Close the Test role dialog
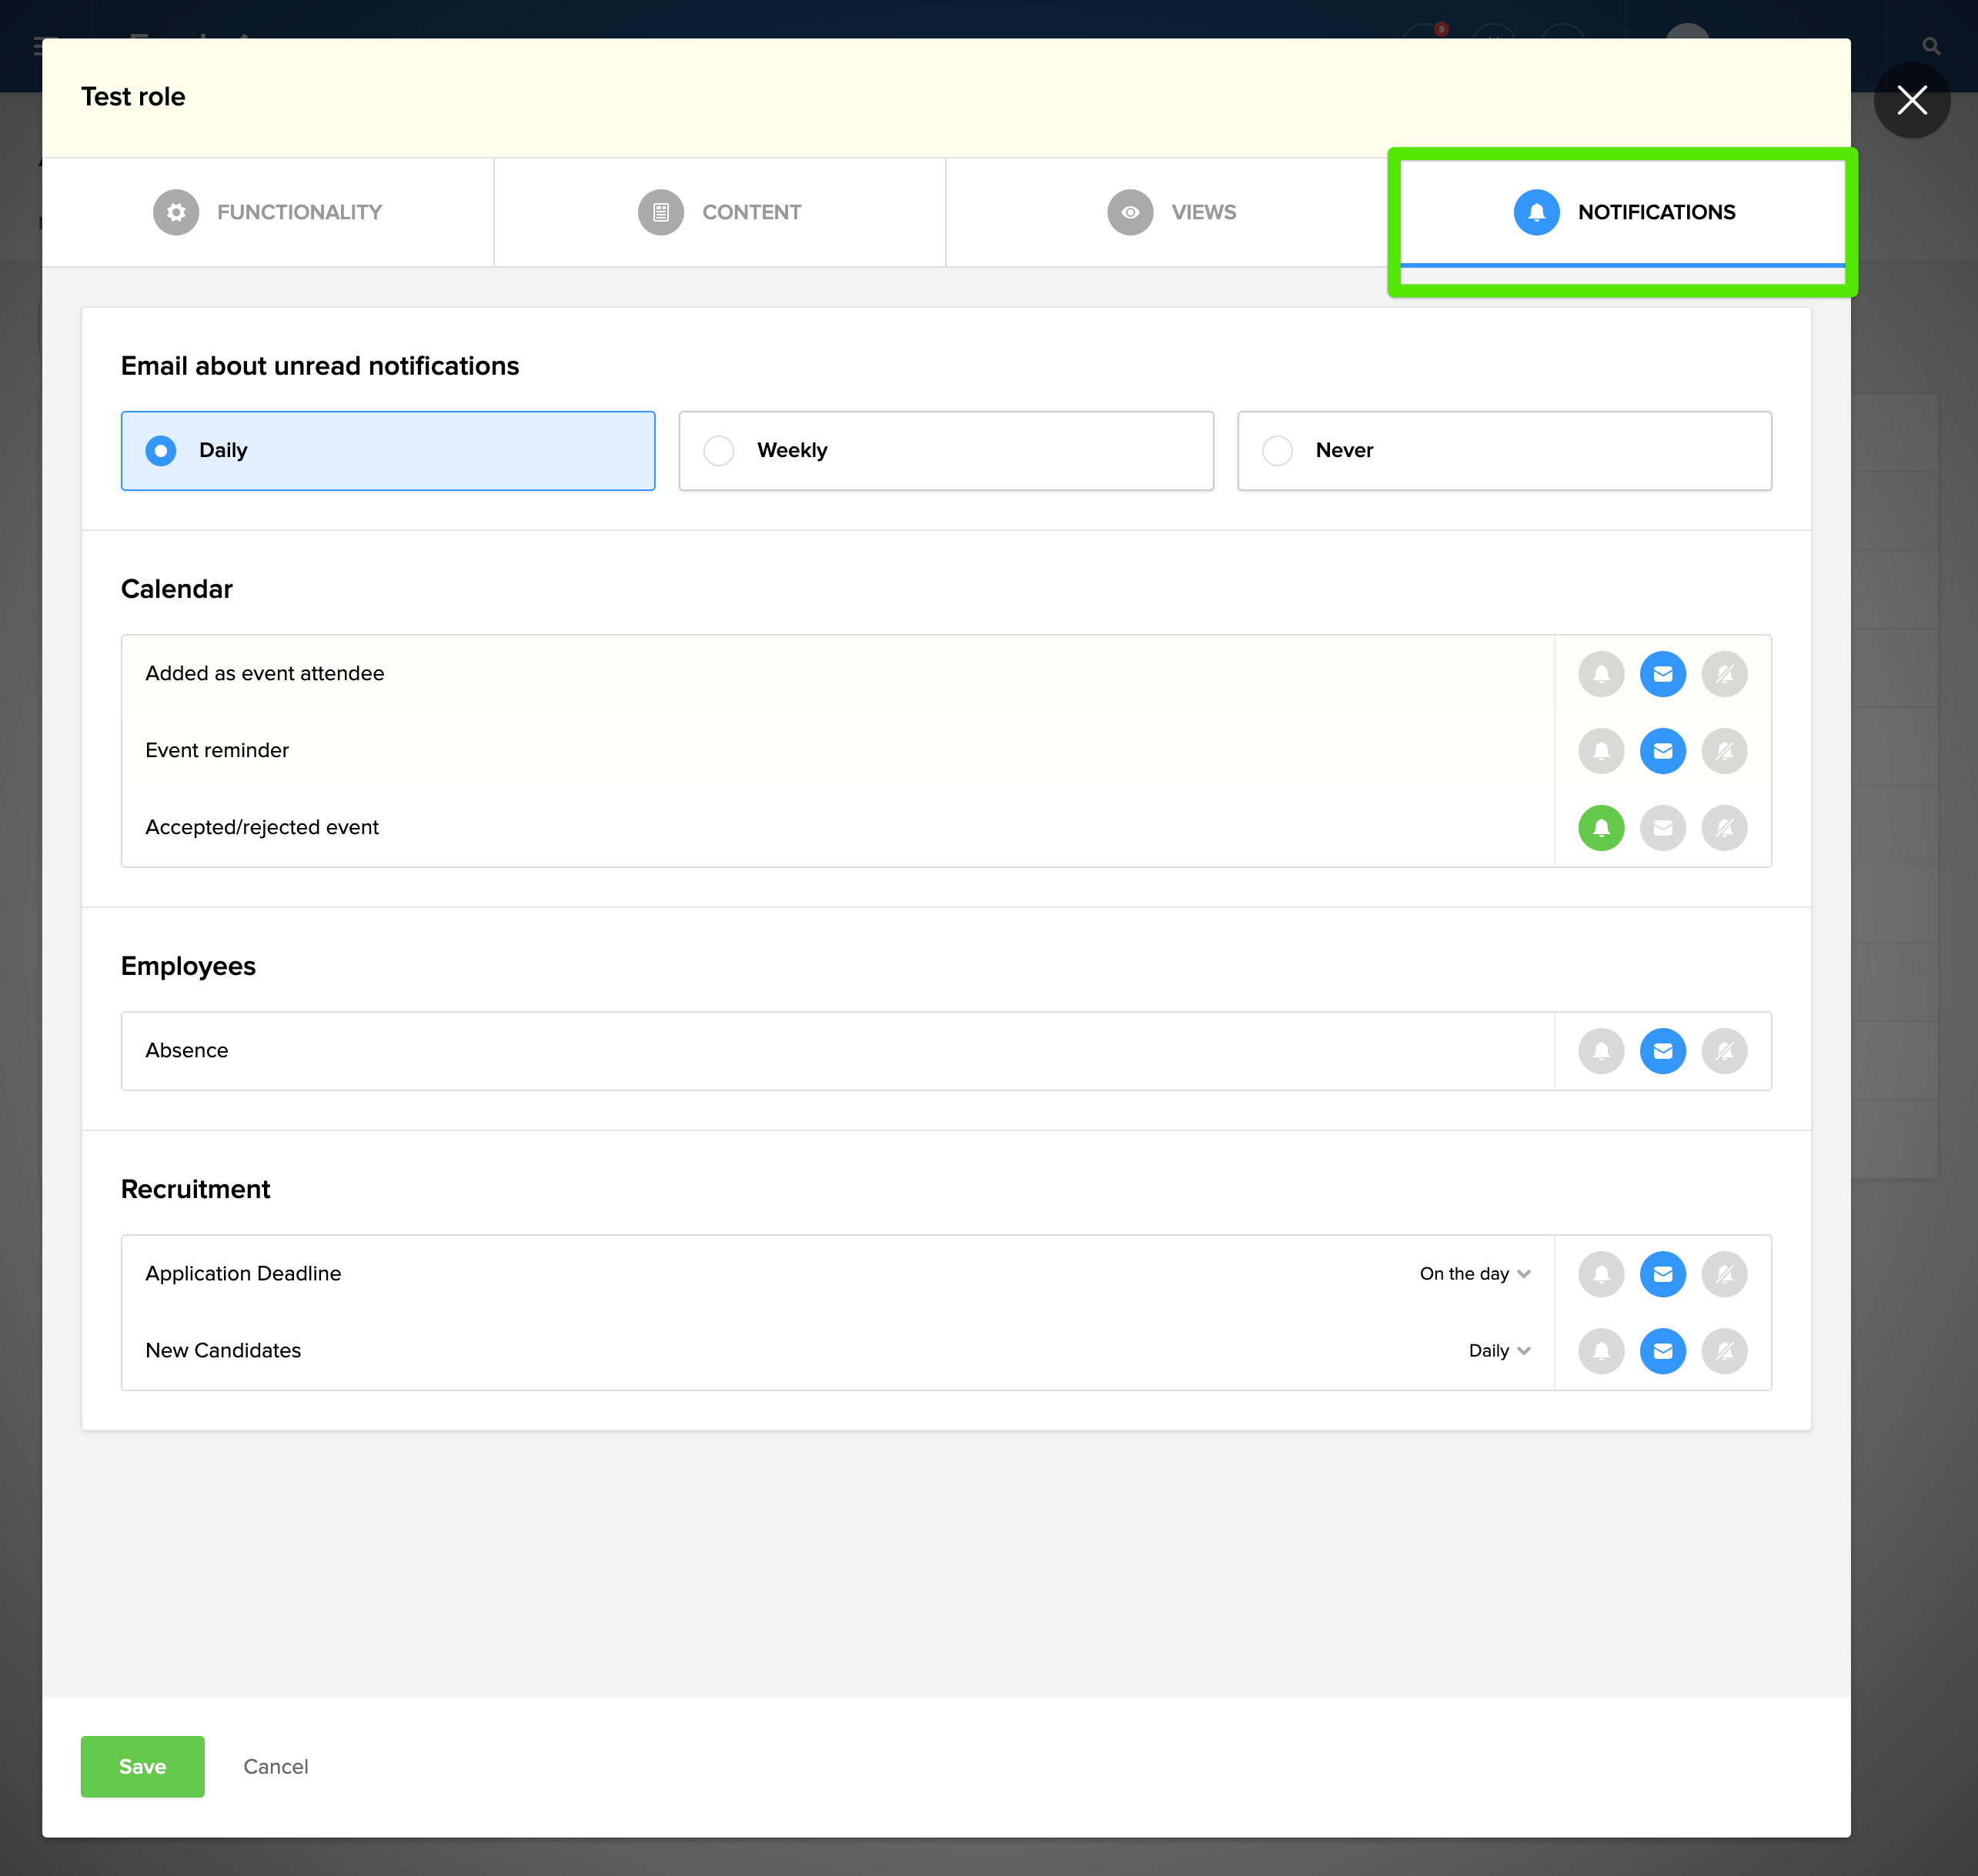1978x1876 pixels. click(1911, 100)
